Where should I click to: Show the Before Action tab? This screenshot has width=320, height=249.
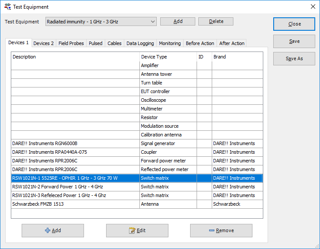(200, 43)
